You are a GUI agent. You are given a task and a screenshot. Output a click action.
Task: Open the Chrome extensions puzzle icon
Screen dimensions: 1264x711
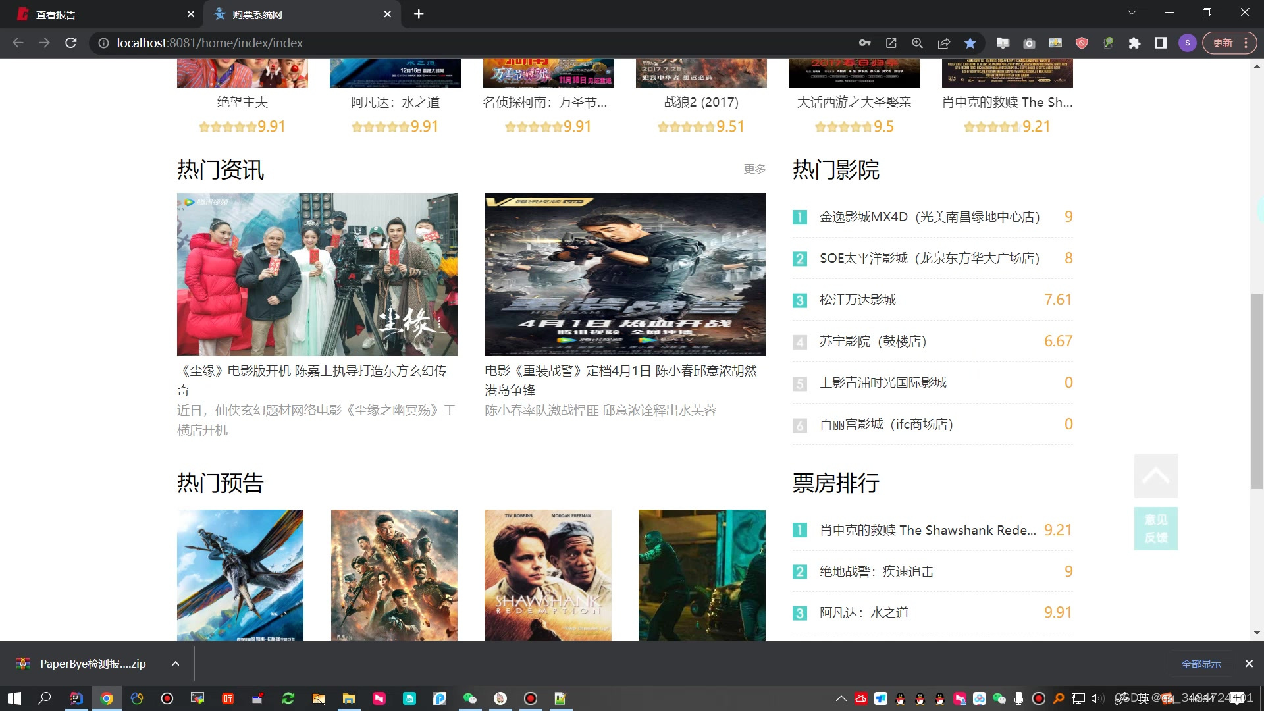[1134, 43]
